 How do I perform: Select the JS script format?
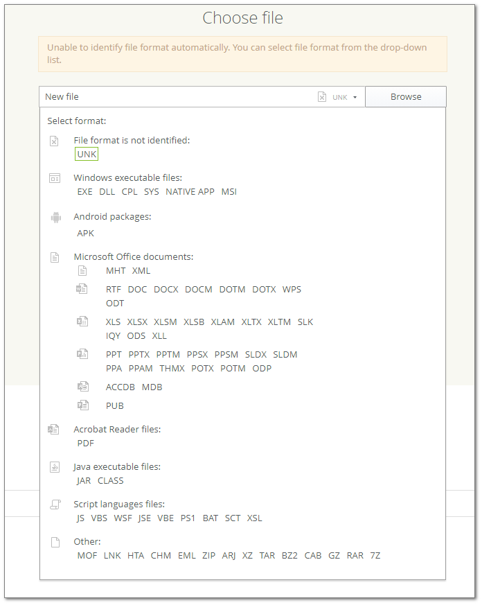click(80, 518)
